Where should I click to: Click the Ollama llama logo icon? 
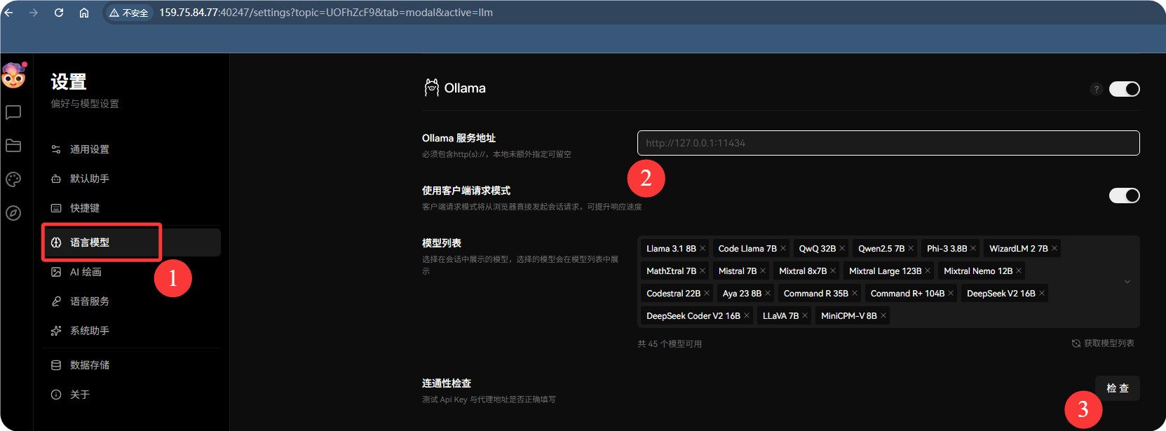(431, 88)
